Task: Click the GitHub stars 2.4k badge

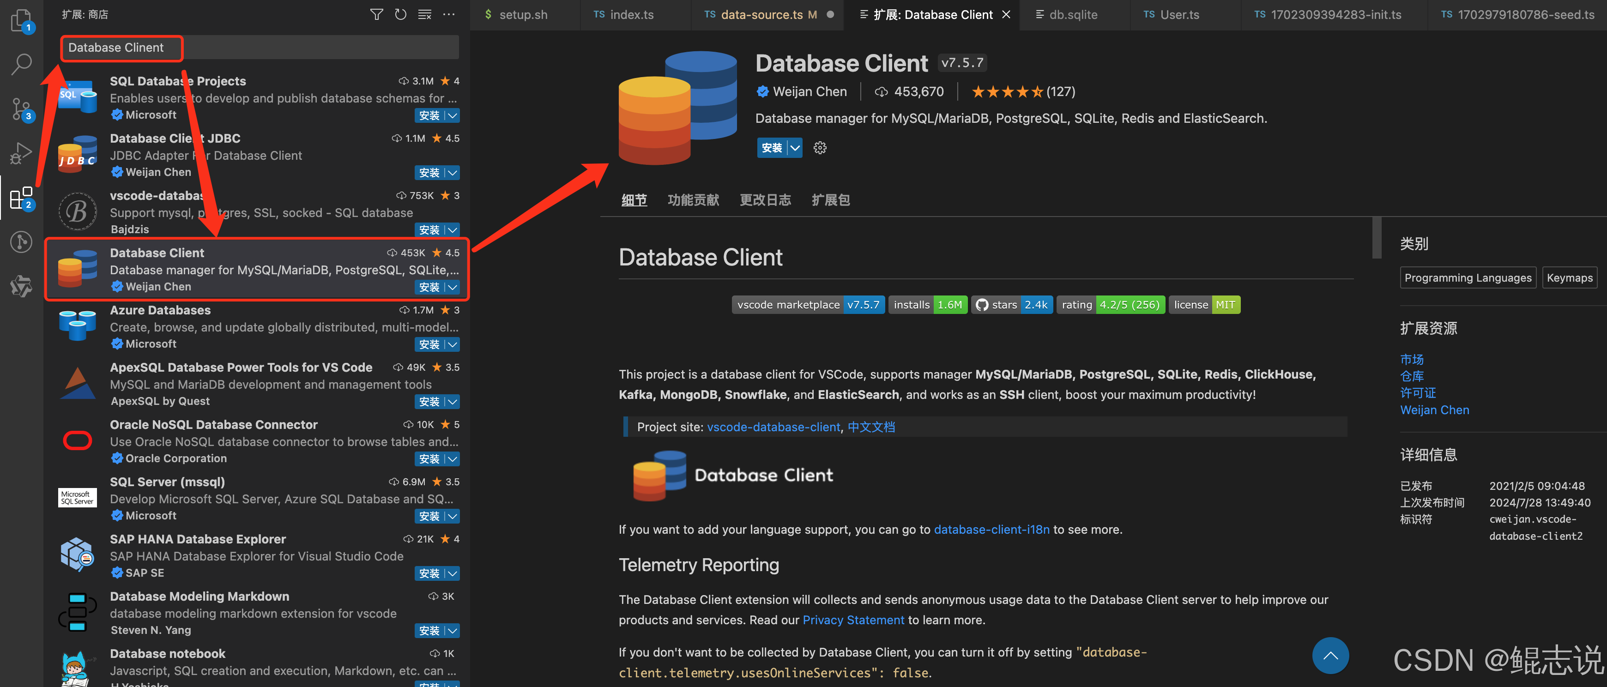Action: point(1013,305)
